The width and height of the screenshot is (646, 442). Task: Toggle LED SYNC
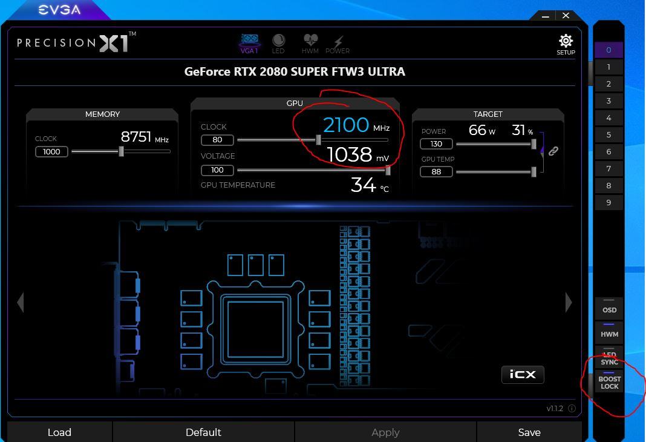(x=609, y=358)
